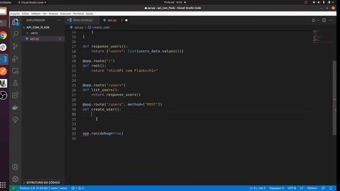Open the Terminal menu

pos(78,14)
